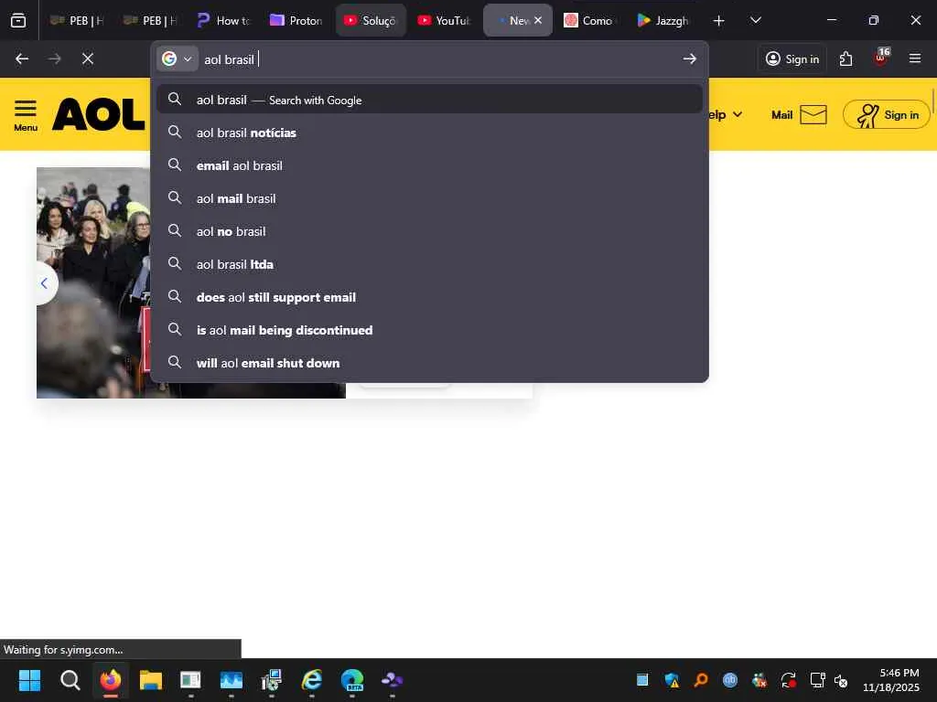937x702 pixels.
Task: Open the Windows Security tray icon
Action: [672, 680]
